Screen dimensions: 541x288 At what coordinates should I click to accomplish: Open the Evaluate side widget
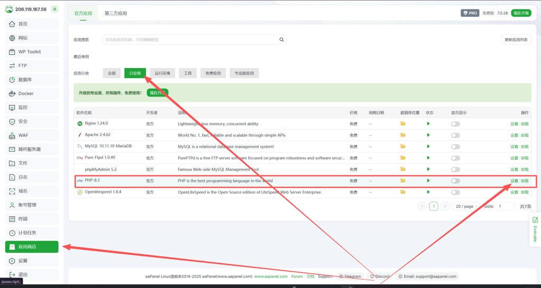(x=535, y=229)
